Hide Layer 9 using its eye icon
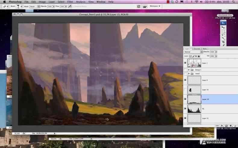This screenshot has width=238, height=148. pos(185,80)
